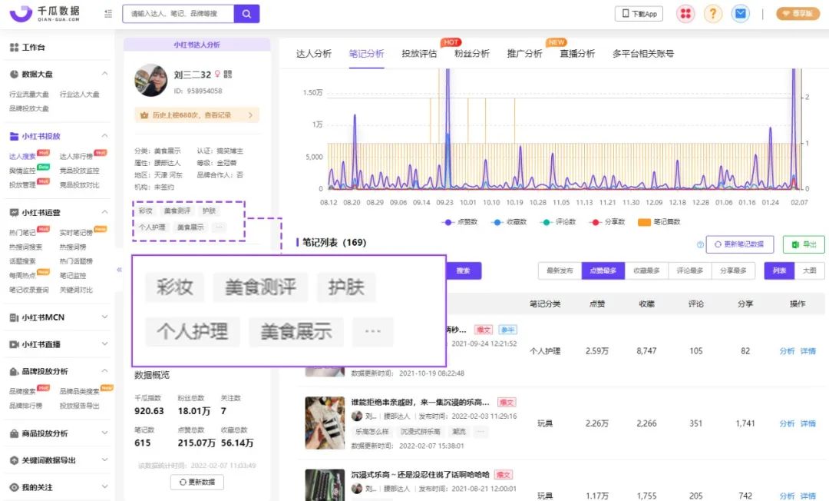Sort notes by 收藏最多
This screenshot has height=501, width=829.
click(x=646, y=271)
